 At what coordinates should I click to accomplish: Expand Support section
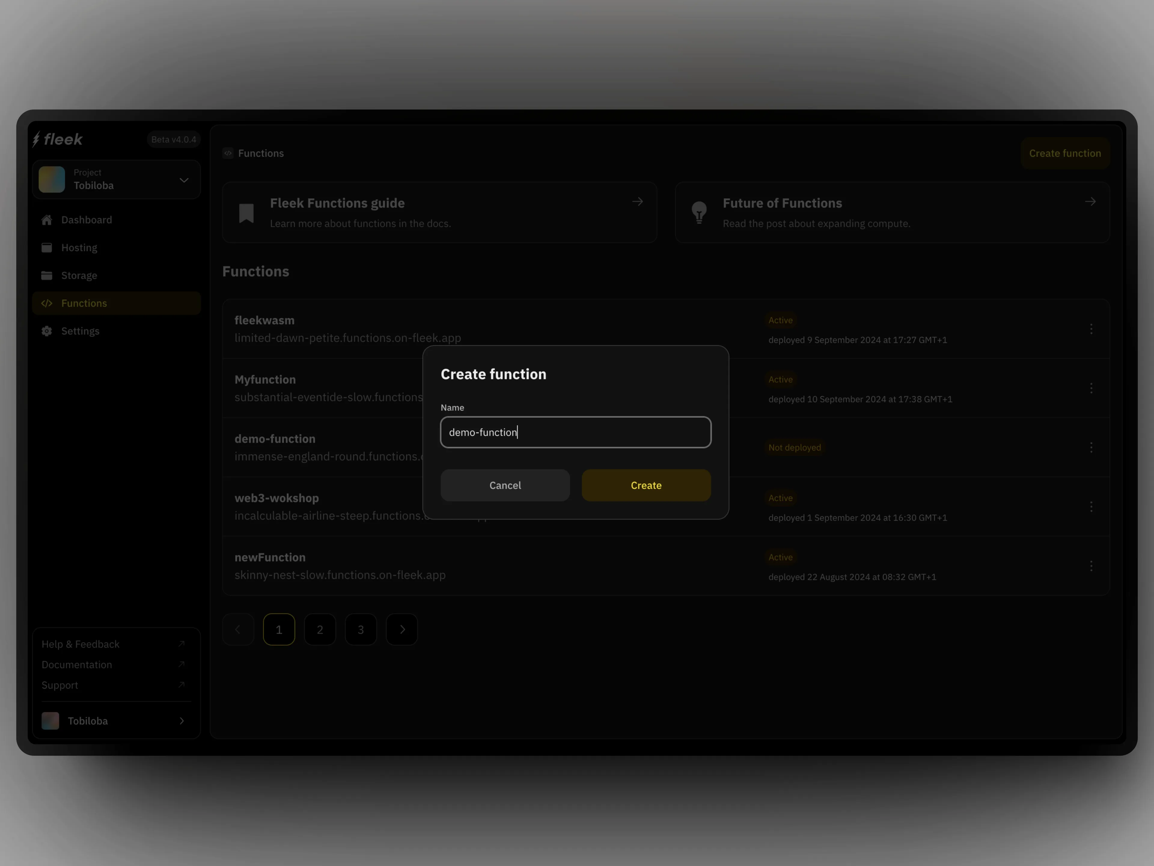pyautogui.click(x=182, y=684)
